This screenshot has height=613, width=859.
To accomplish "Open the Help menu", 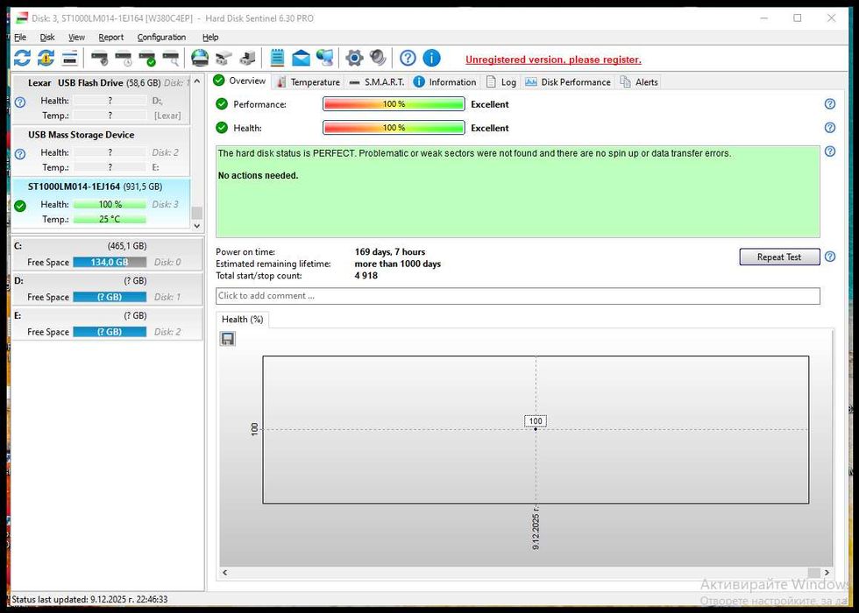I will (210, 37).
